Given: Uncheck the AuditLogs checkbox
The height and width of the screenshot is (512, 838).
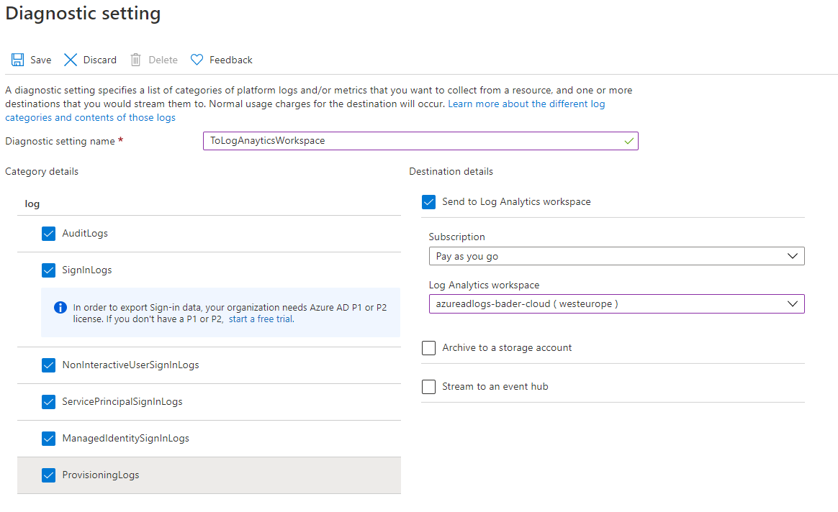Looking at the screenshot, I should tap(48, 233).
